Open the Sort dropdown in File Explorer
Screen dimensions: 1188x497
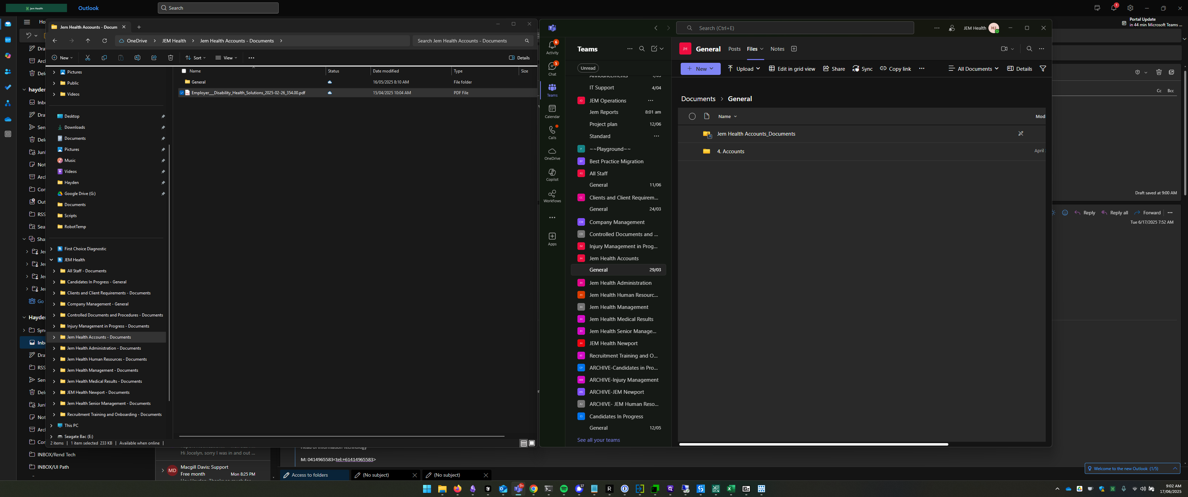[x=195, y=58]
